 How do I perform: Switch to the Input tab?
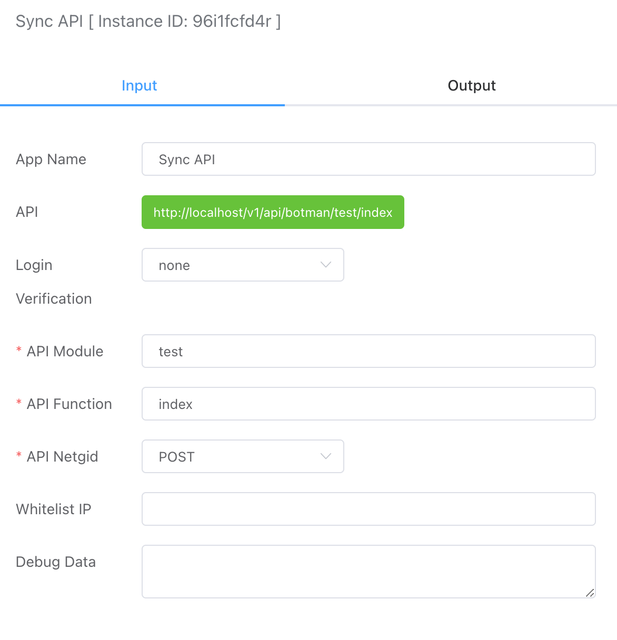(139, 86)
